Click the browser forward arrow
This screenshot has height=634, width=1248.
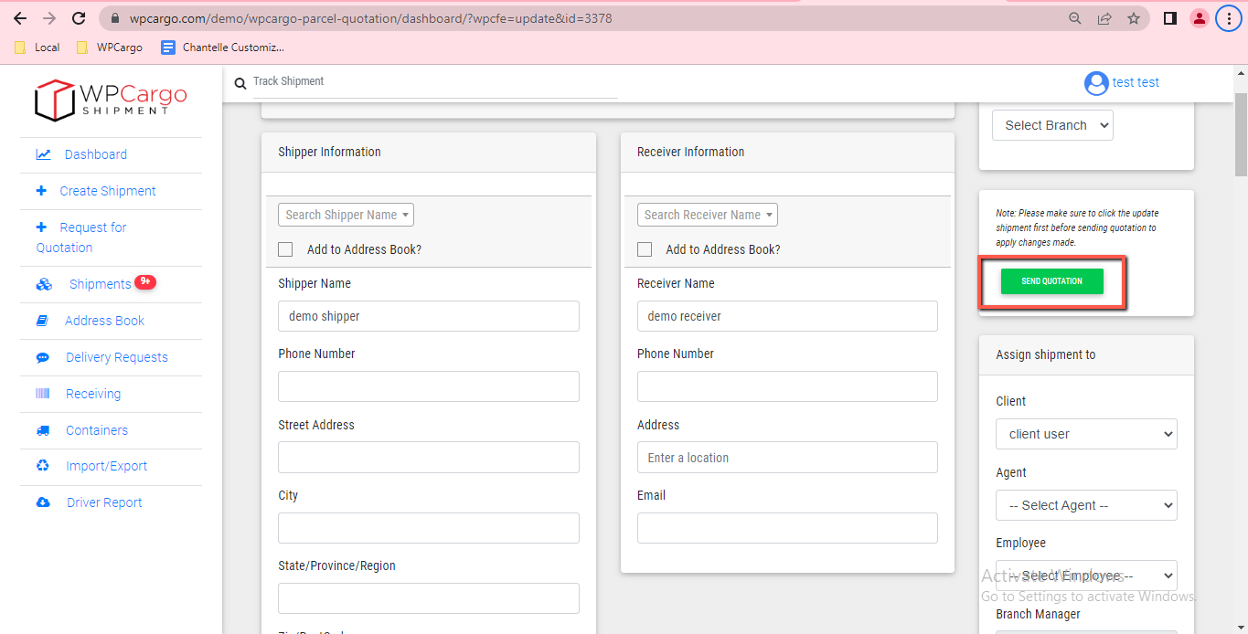click(49, 18)
